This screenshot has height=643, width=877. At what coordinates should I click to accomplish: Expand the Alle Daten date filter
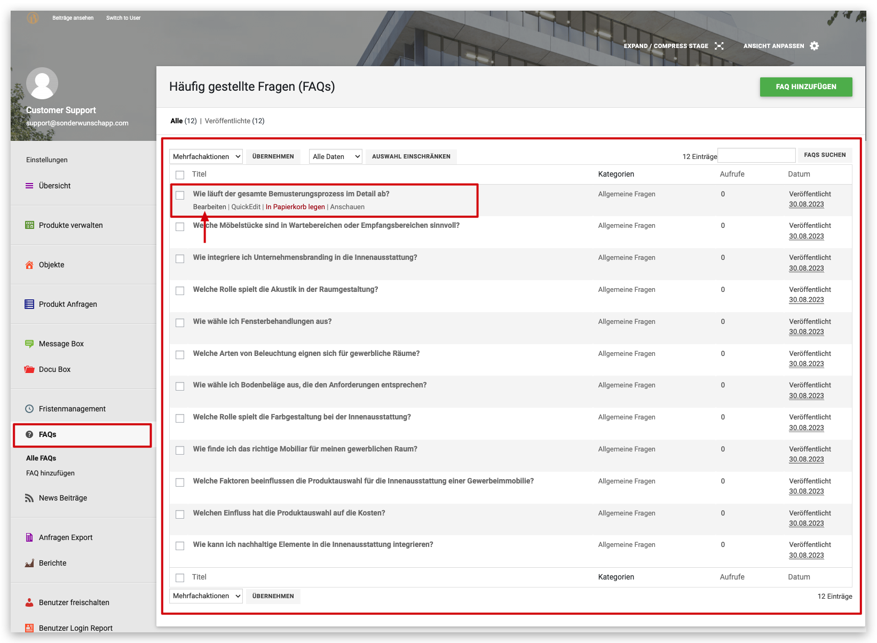(335, 156)
